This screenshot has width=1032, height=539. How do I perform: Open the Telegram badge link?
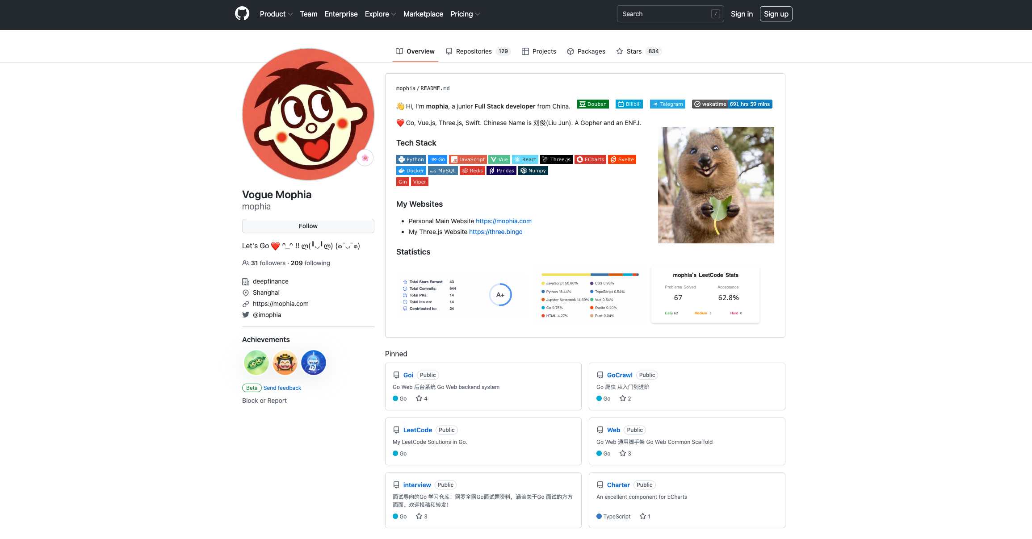(667, 104)
